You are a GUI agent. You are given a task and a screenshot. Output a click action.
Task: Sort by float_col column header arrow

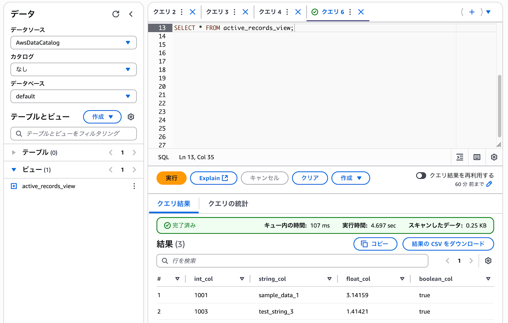tap(402, 279)
